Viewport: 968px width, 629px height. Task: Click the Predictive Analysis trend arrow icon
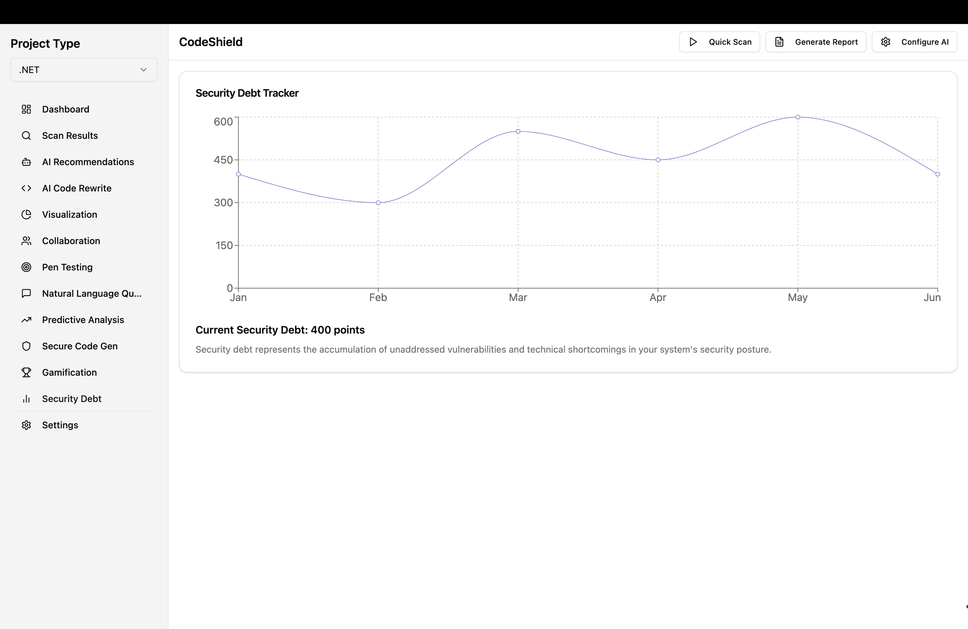pos(26,320)
